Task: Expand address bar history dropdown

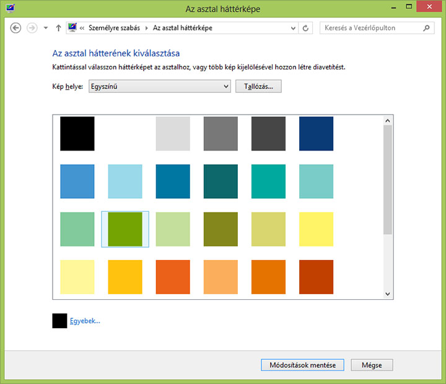Action: coord(292,28)
